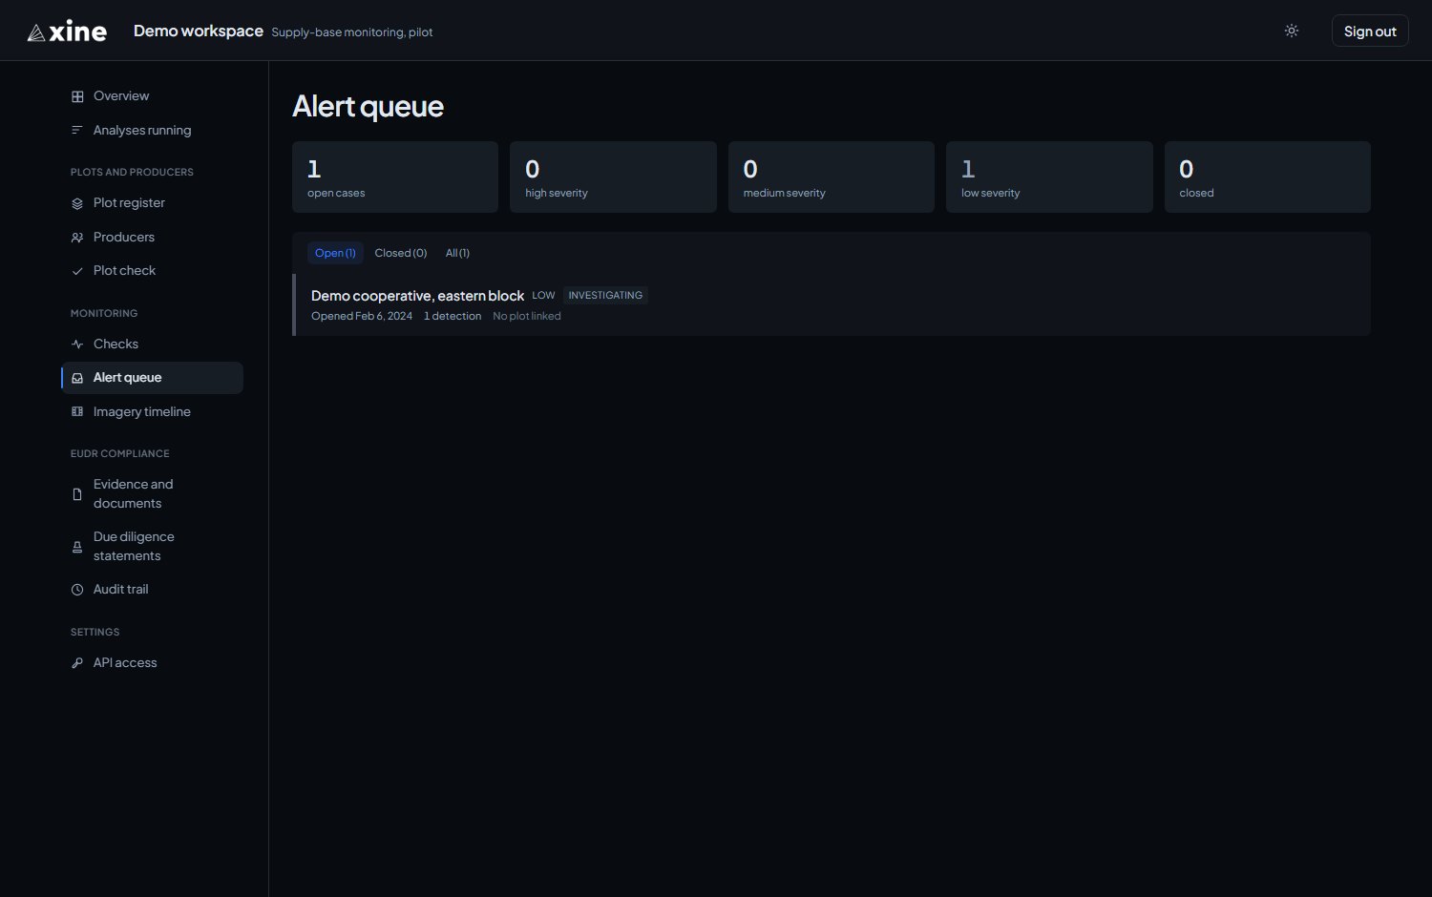Viewport: 1432px width, 897px height.
Task: Click the closed stat card
Action: 1268,177
